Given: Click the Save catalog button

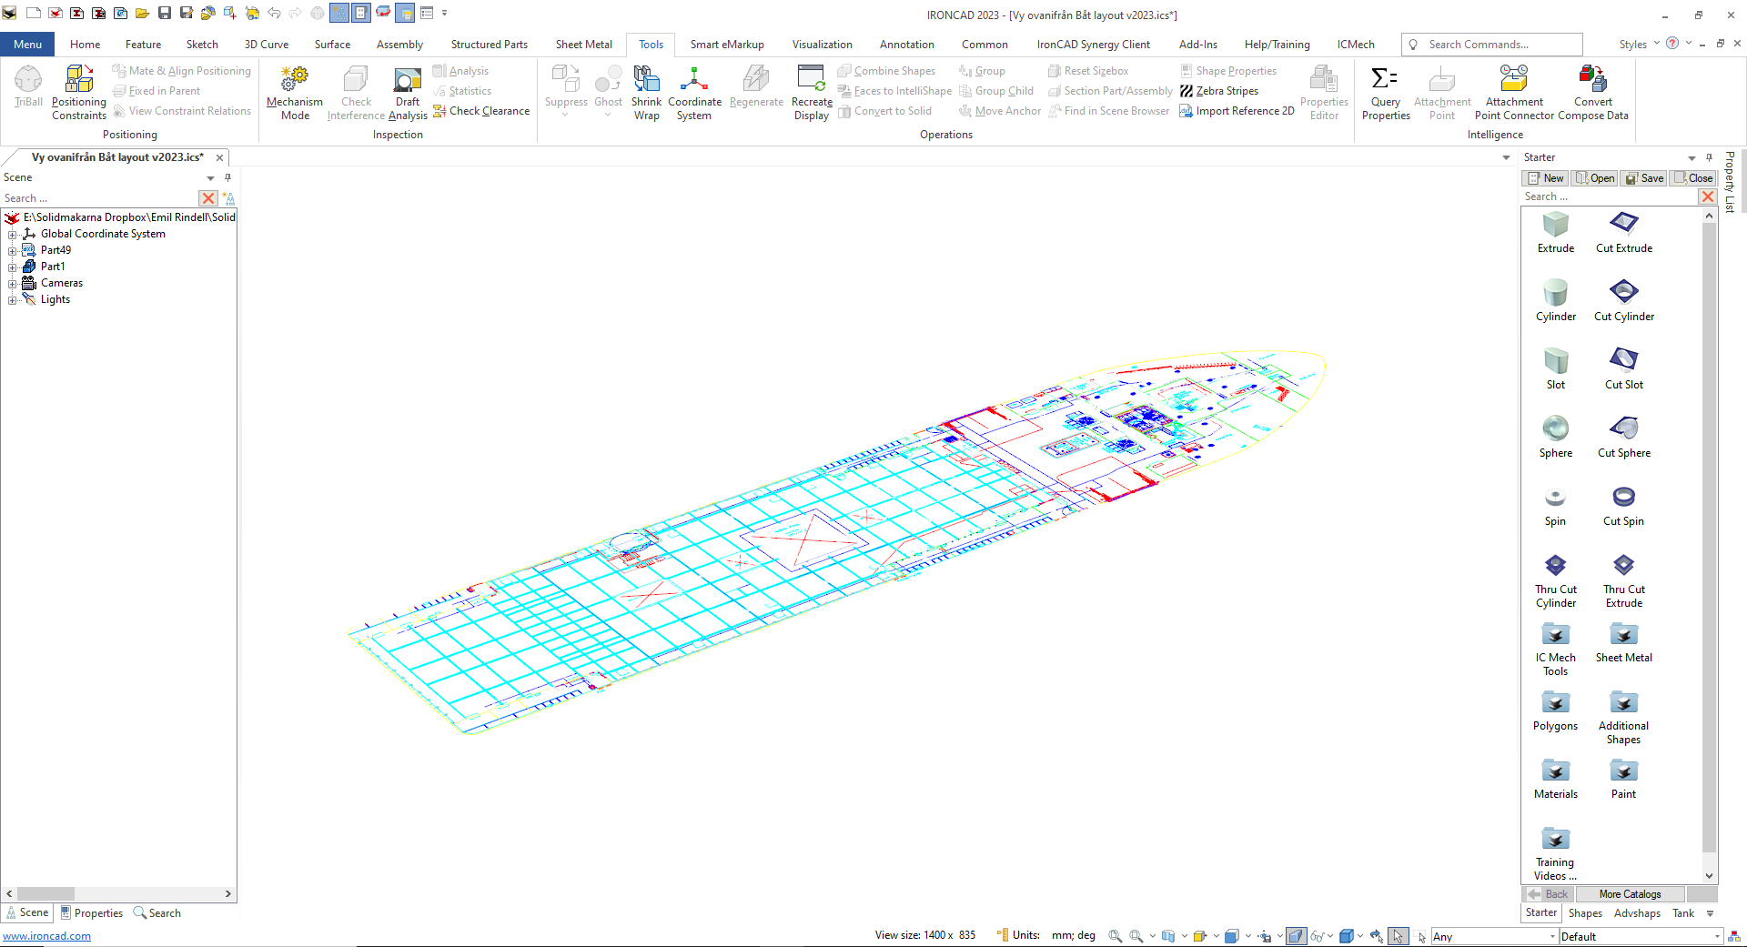Looking at the screenshot, I should (x=1645, y=178).
